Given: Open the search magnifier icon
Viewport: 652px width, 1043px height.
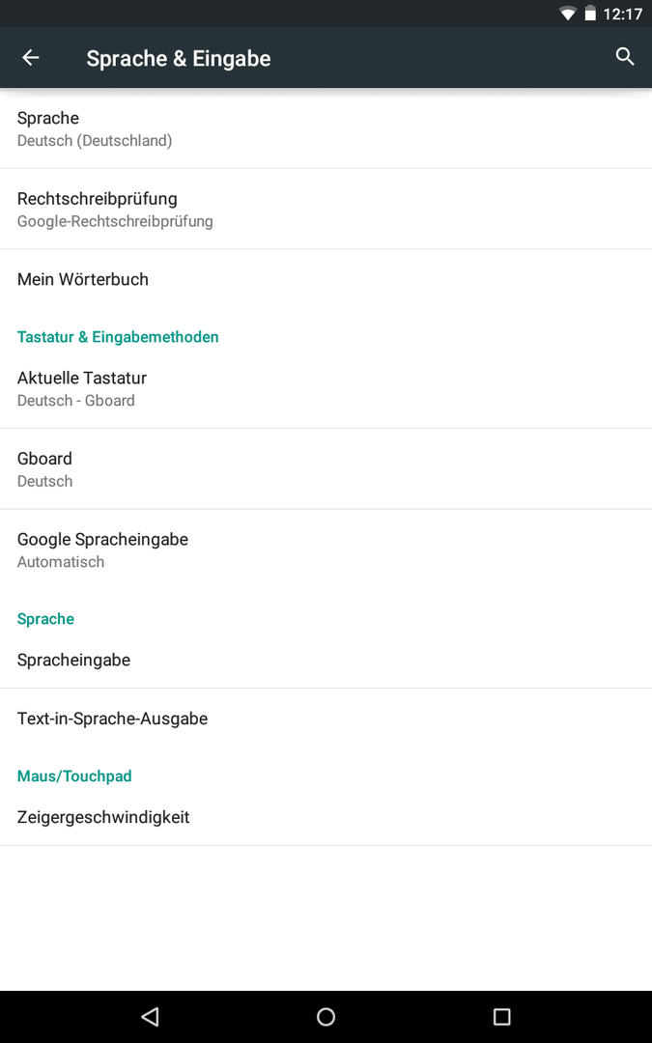Looking at the screenshot, I should (625, 57).
